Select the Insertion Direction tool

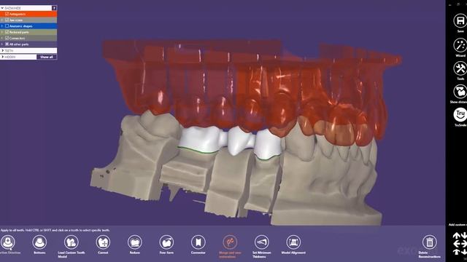[8, 242]
